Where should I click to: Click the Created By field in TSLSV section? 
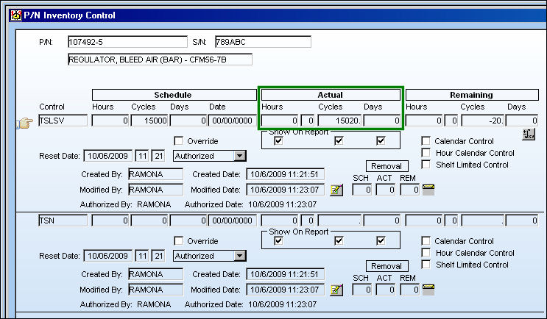tap(155, 174)
